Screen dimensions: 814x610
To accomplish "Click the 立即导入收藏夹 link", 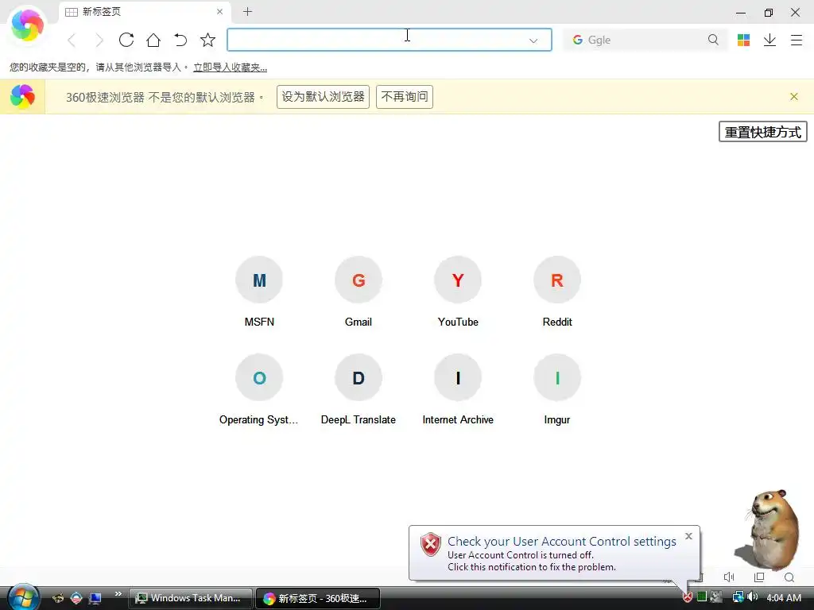I will 230,68.
